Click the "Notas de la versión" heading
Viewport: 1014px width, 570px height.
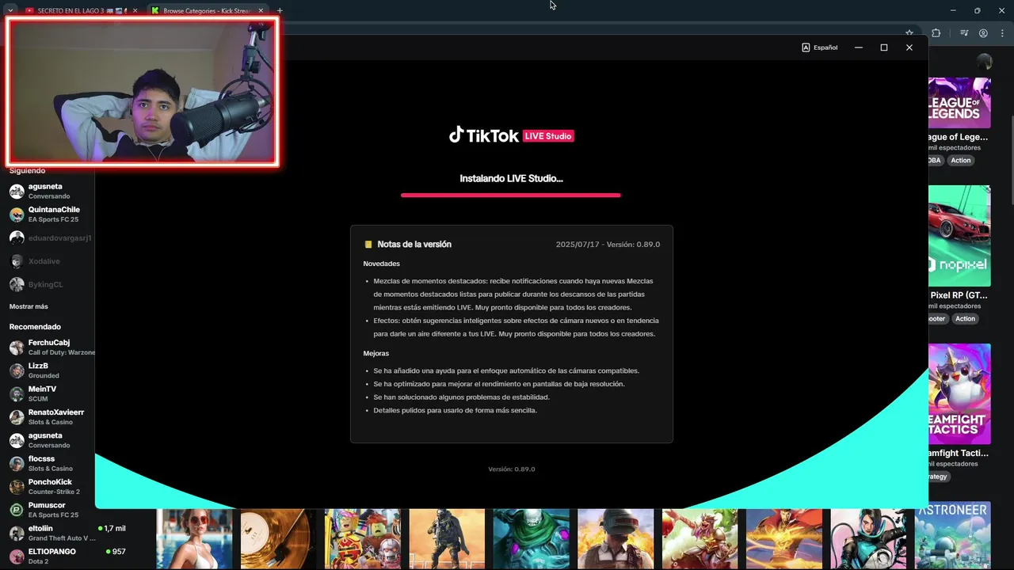click(x=414, y=245)
